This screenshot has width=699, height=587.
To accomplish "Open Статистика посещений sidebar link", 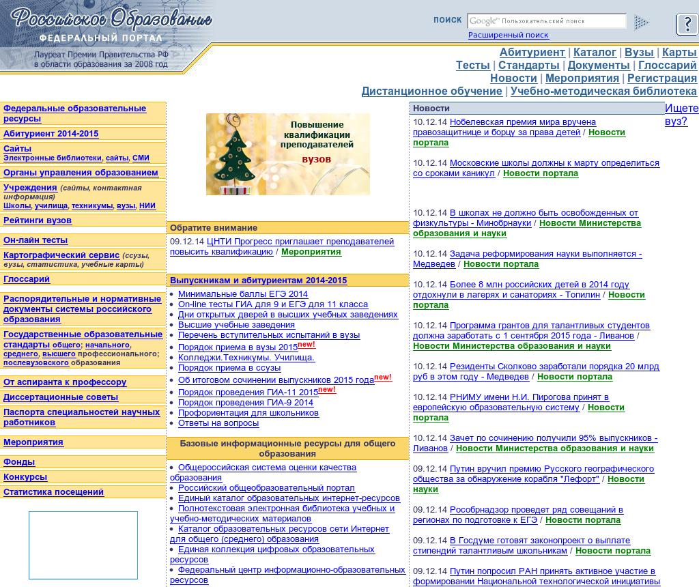I will click(x=53, y=492).
